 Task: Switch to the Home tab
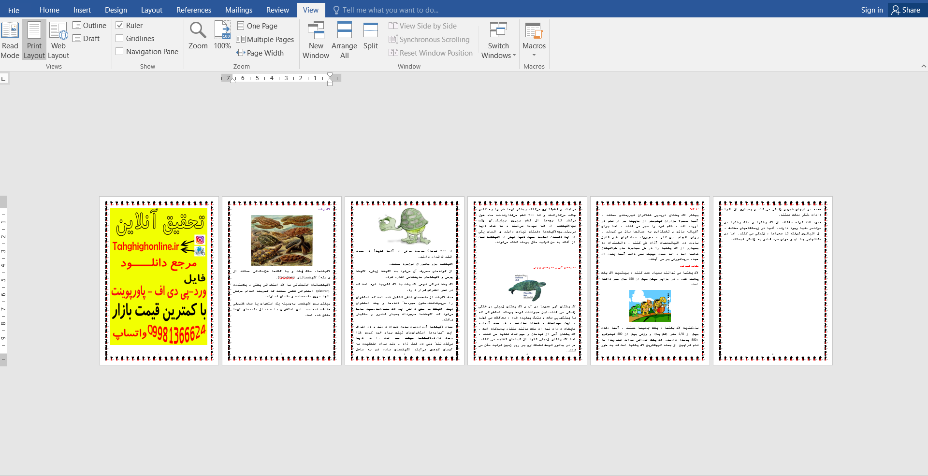coord(49,10)
